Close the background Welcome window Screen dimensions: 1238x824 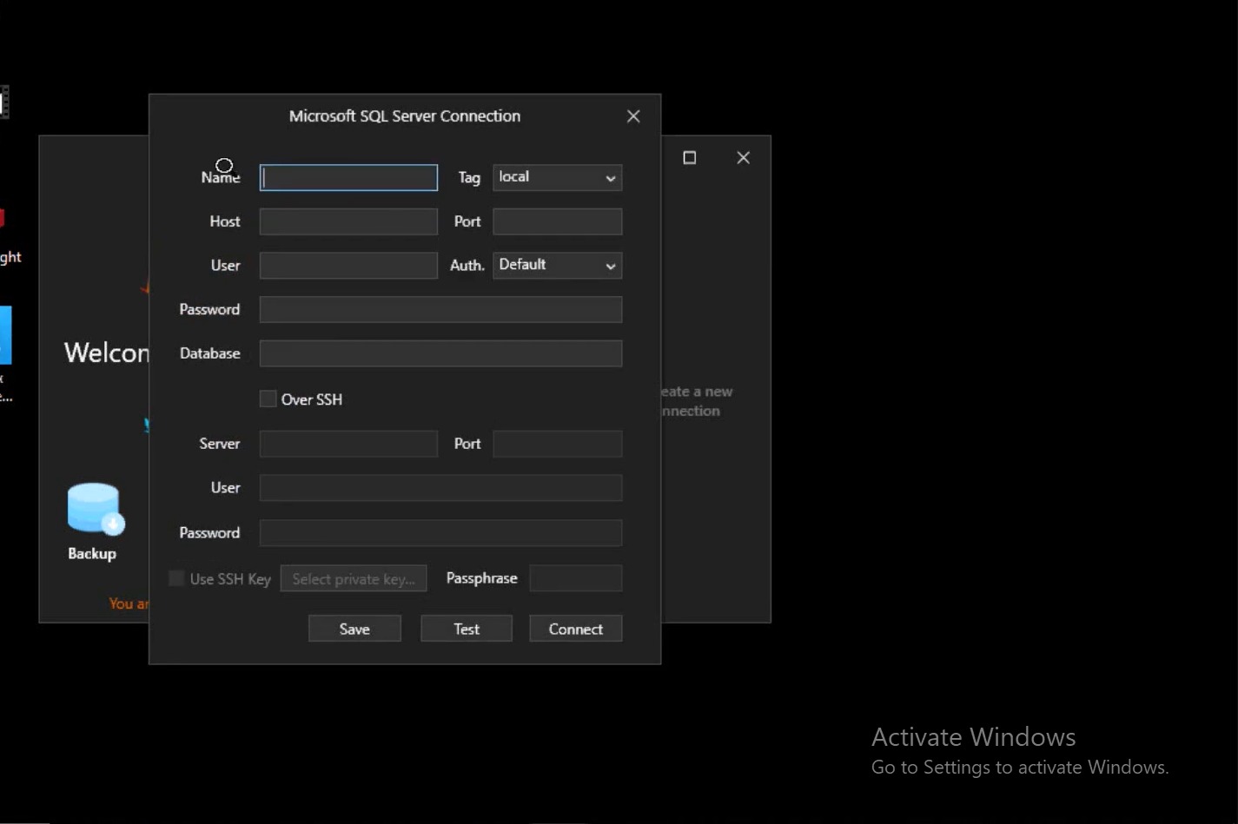(x=743, y=157)
